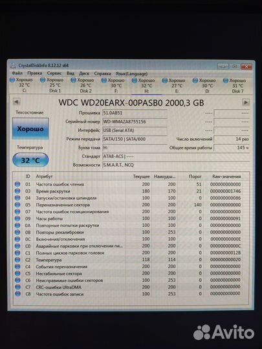Click status dot for attribute 07
Viewport: 262px width, 349px height.
tap(17, 211)
